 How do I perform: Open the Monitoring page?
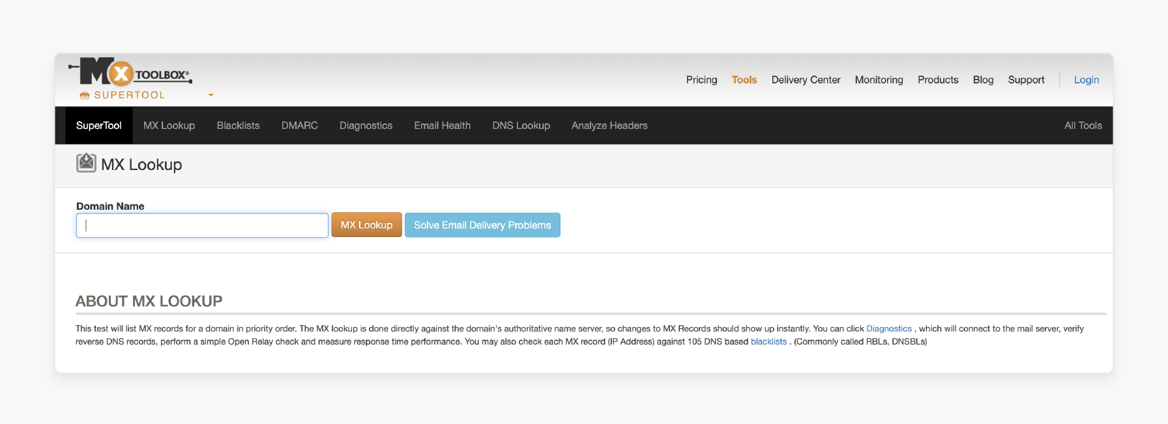click(x=879, y=79)
